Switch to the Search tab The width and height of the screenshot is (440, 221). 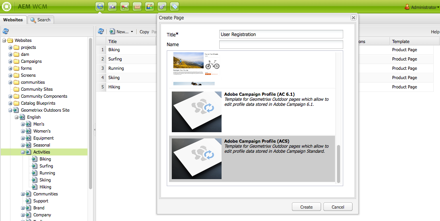point(40,20)
